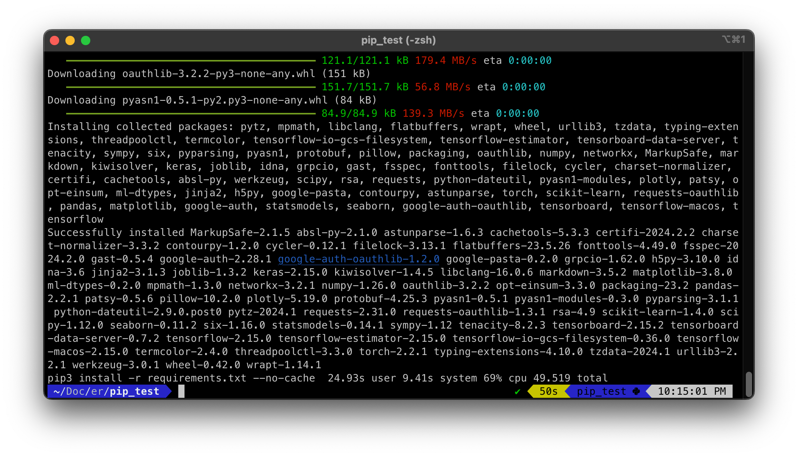Viewport: 798px width, 457px height.
Task: Click the ~/Doc/er/pip_test directory prompt segment
Action: tap(106, 391)
